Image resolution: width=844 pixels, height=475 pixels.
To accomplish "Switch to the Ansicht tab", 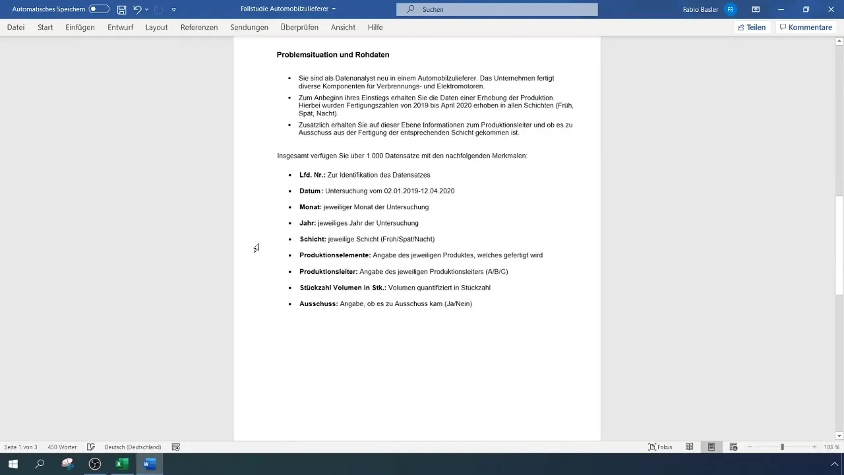I will pyautogui.click(x=343, y=27).
